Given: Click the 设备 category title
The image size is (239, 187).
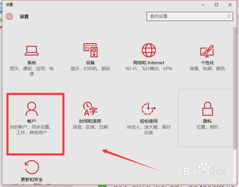Looking at the screenshot, I should (x=90, y=63).
